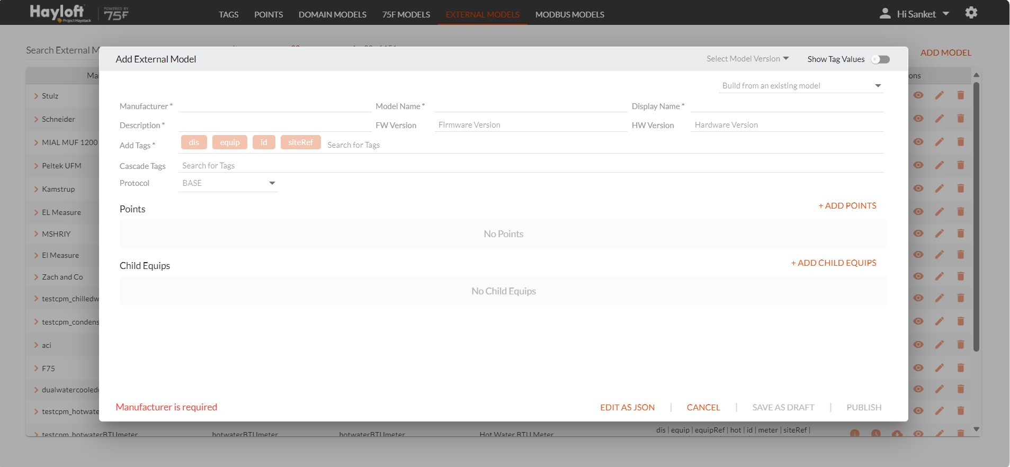Click CANCEL in the dialog
Screen dimensions: 1010x467
[703, 407]
